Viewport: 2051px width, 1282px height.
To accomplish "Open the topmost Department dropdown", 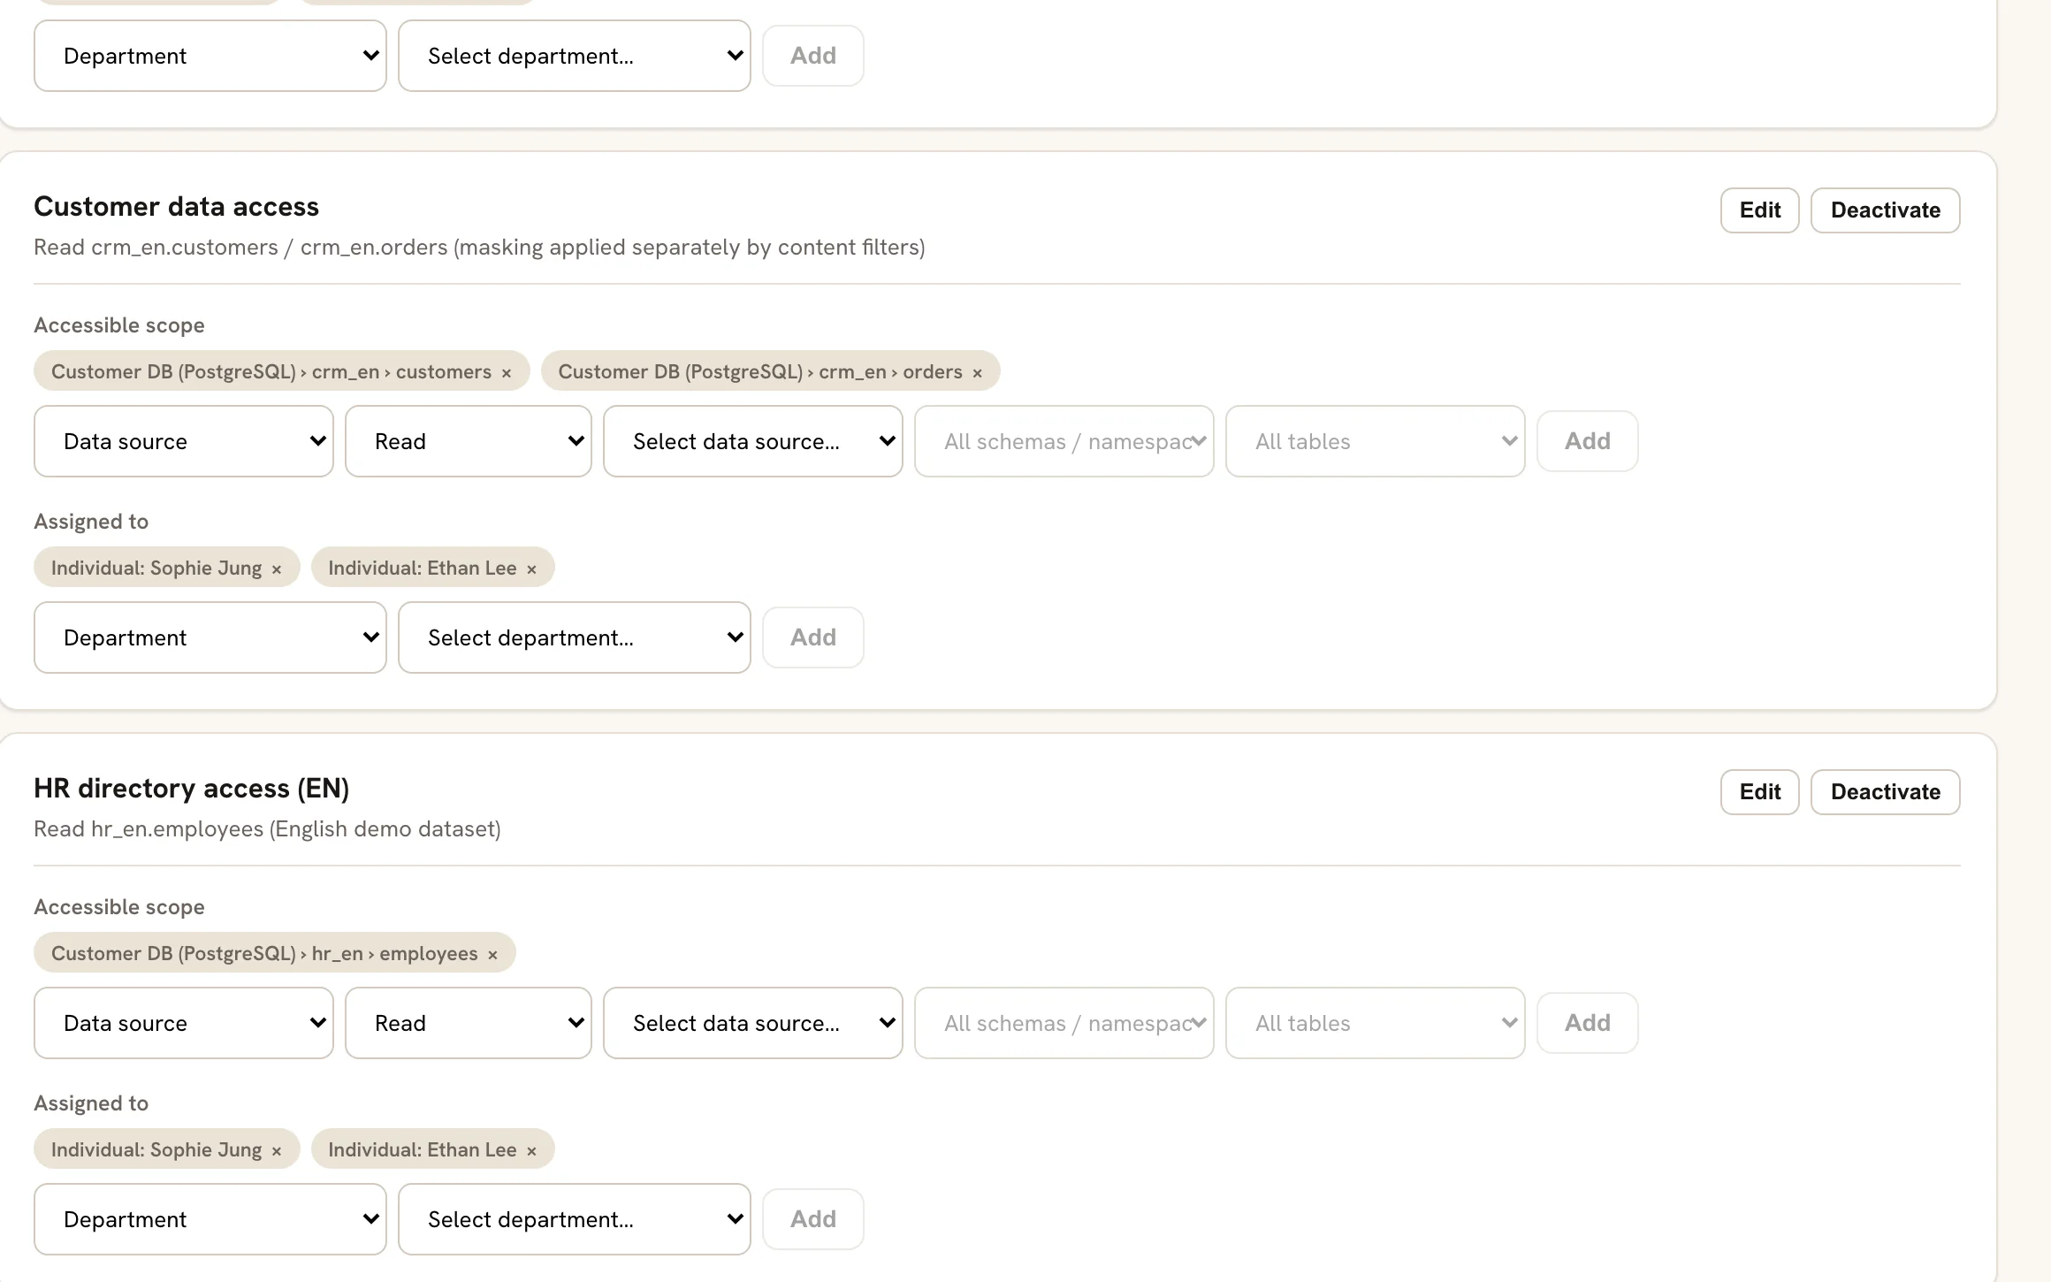I will point(210,56).
